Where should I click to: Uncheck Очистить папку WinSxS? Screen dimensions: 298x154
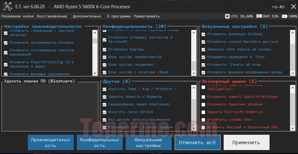click(105, 112)
